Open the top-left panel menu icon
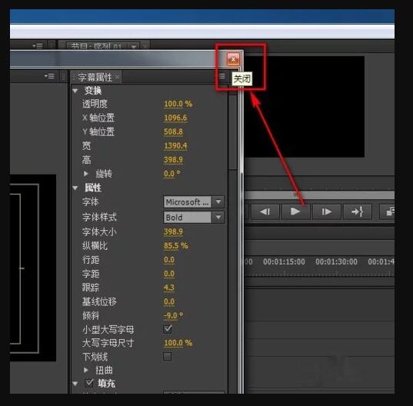The image size is (413, 406). 38,46
